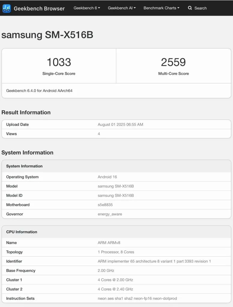The height and width of the screenshot is (307, 233).
Task: Select the Android 16 value
Action: 107,177
